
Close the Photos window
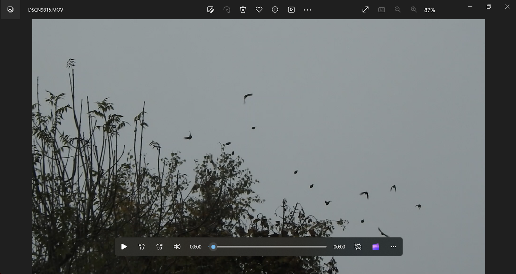click(x=507, y=6)
